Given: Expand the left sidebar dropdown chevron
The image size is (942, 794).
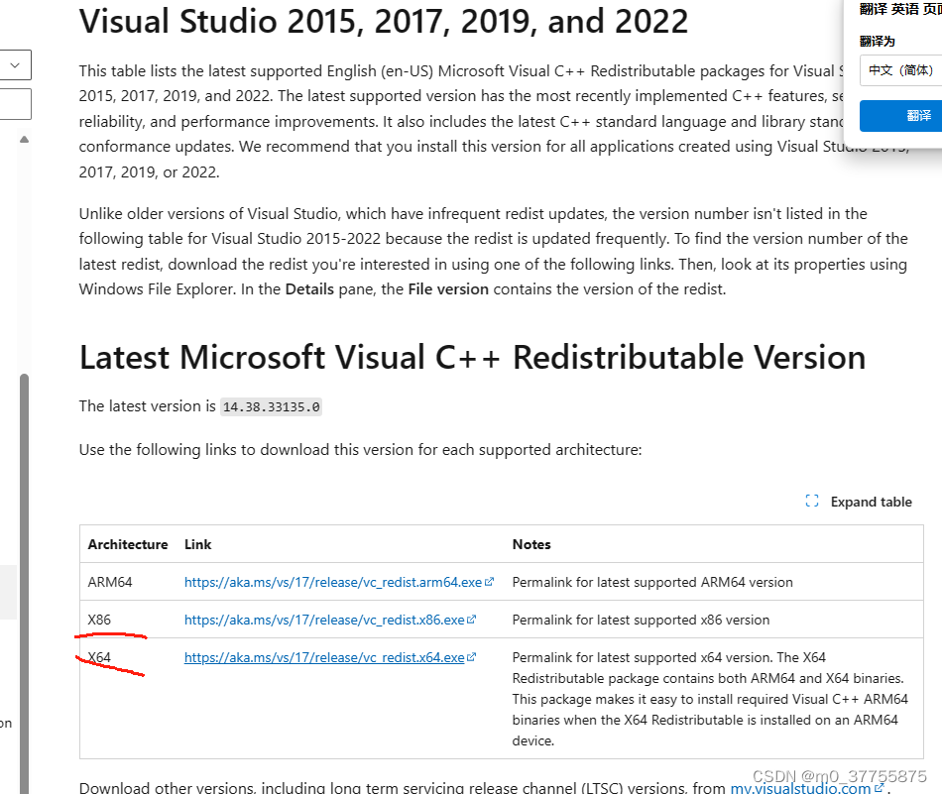Looking at the screenshot, I should click(15, 64).
